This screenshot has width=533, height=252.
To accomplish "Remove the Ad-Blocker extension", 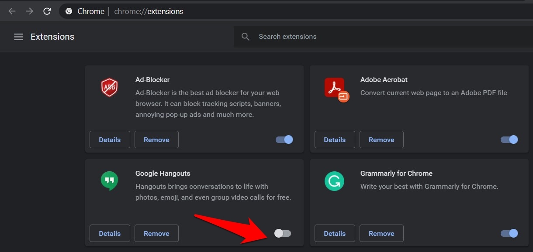I will pos(156,140).
